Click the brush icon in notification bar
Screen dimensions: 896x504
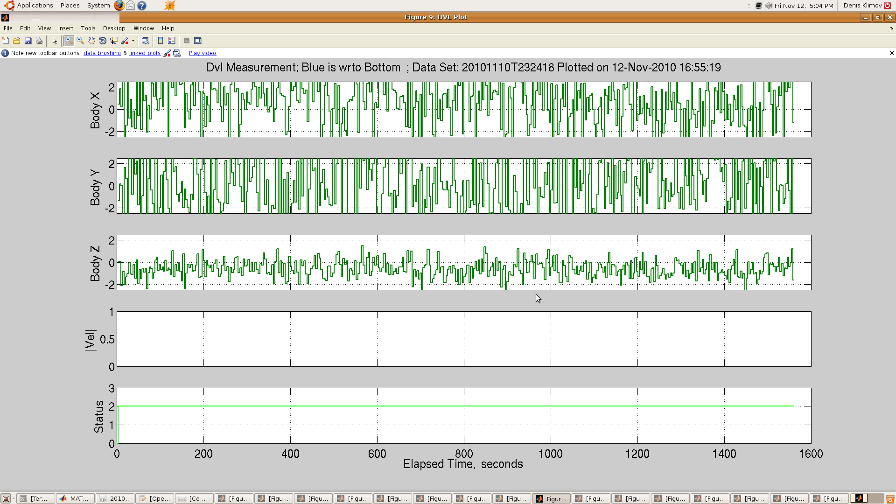[x=167, y=53]
